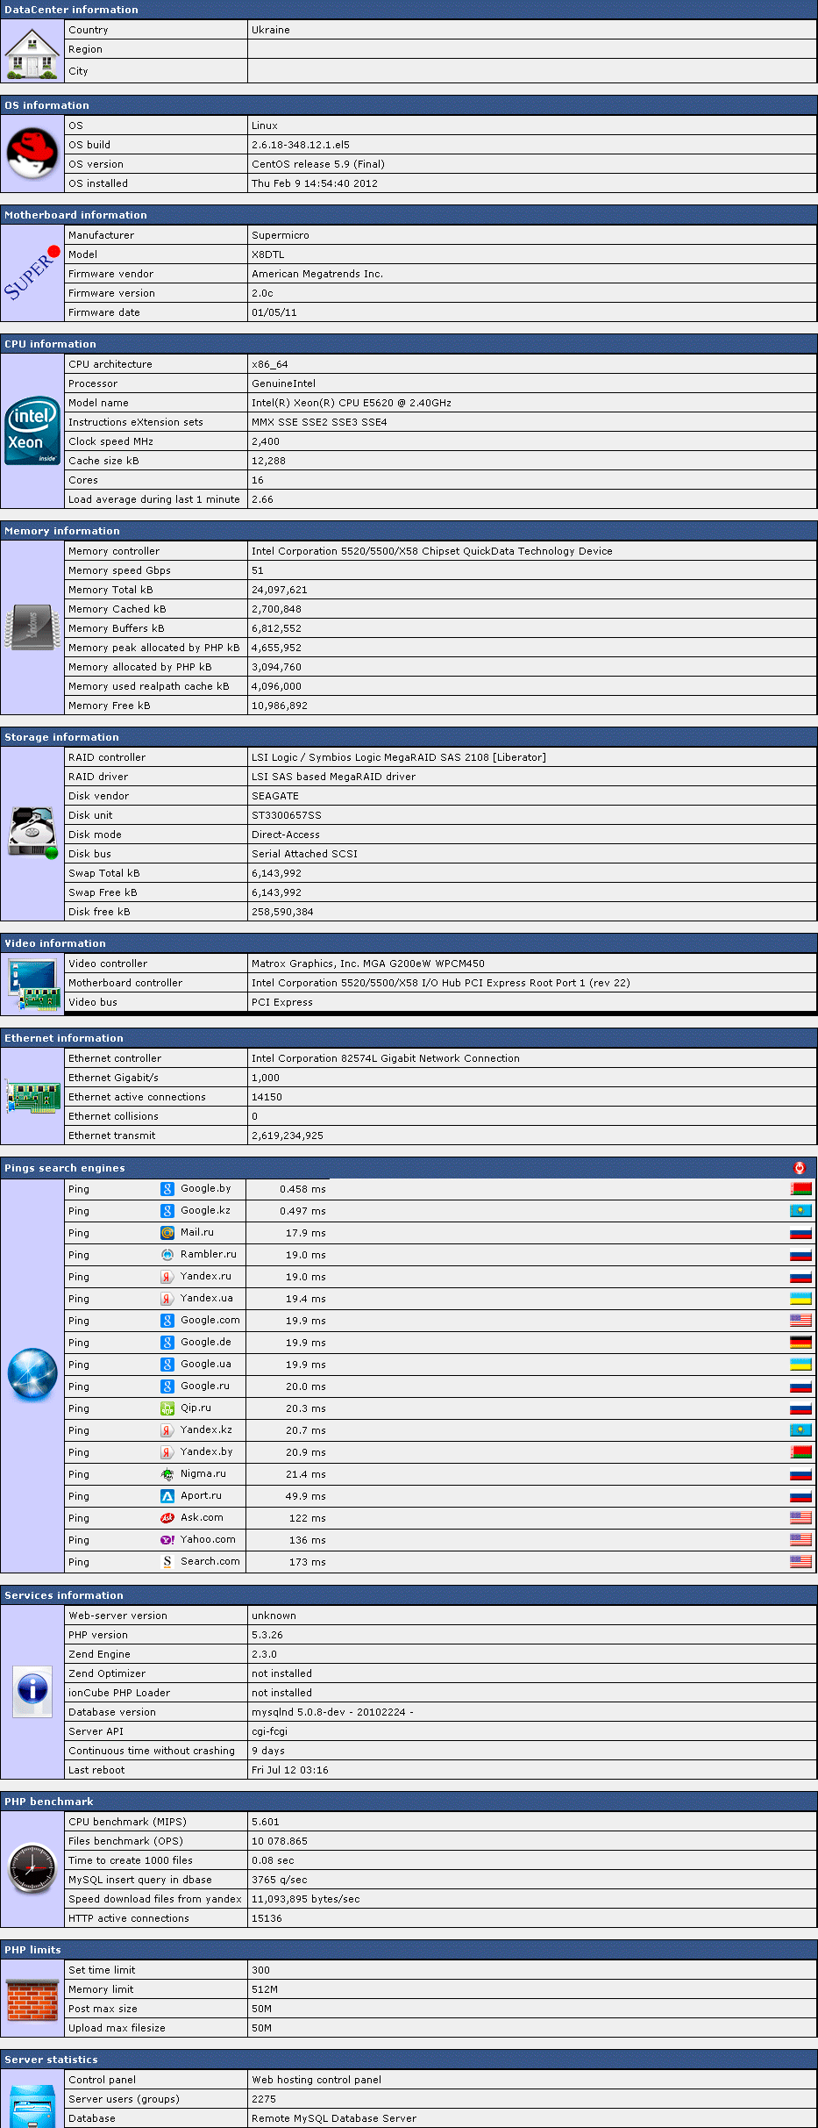Click the hard disk drive icon
818x2128 pixels.
point(32,834)
